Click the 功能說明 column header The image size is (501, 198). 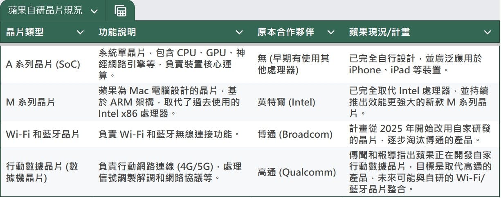(172, 32)
